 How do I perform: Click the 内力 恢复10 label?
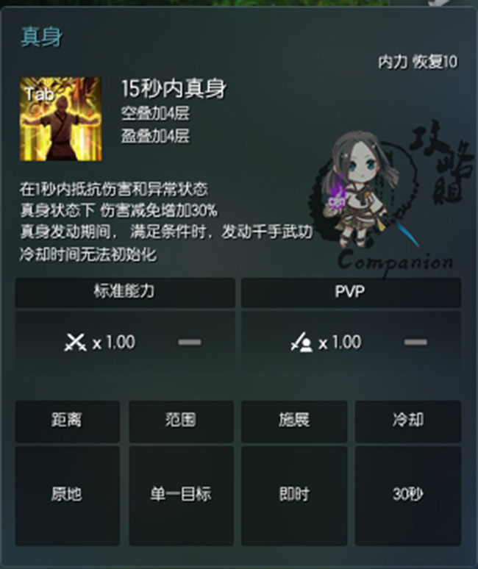click(x=418, y=62)
